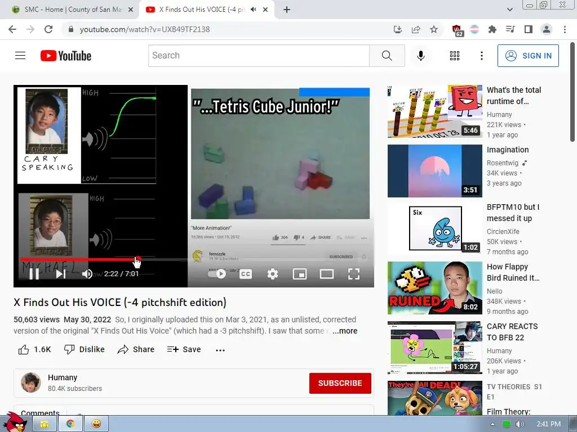Play the Imagination video thumbnail
The image size is (577, 432).
434,171
